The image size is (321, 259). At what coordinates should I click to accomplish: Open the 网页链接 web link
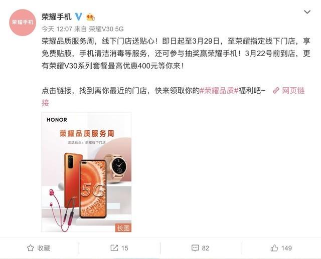coord(293,91)
